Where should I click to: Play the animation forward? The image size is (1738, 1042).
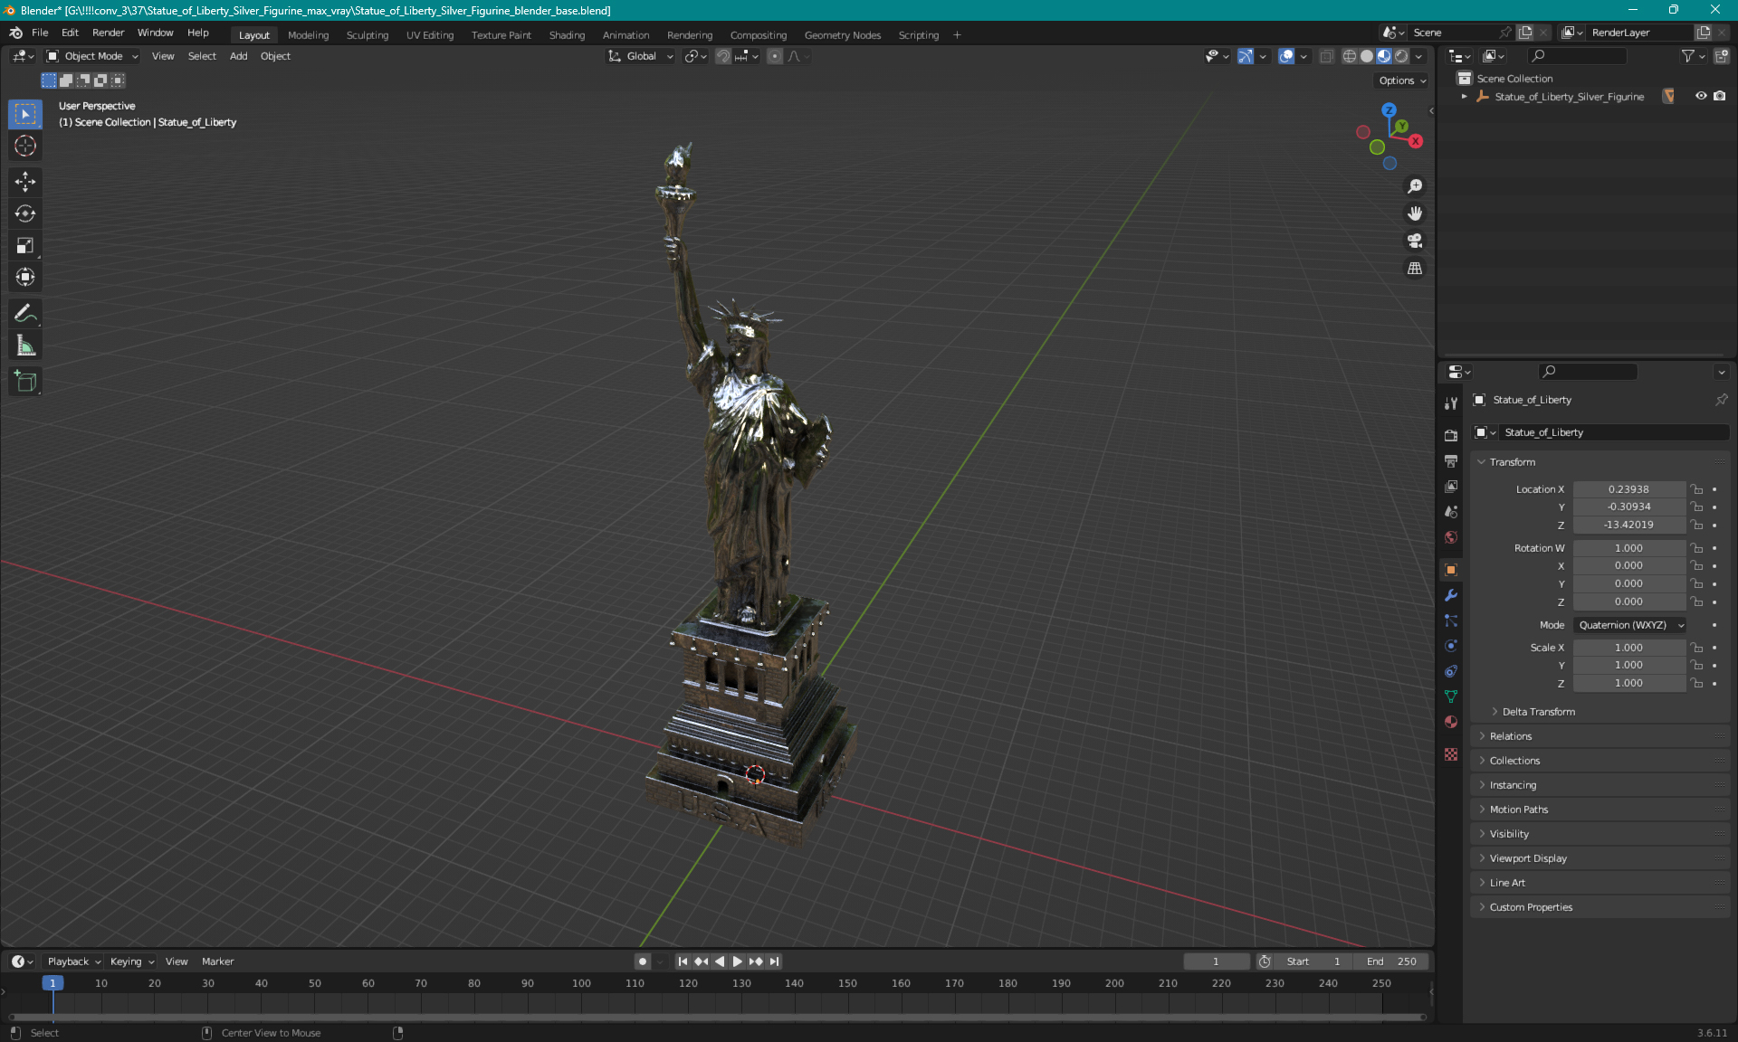pyautogui.click(x=737, y=961)
